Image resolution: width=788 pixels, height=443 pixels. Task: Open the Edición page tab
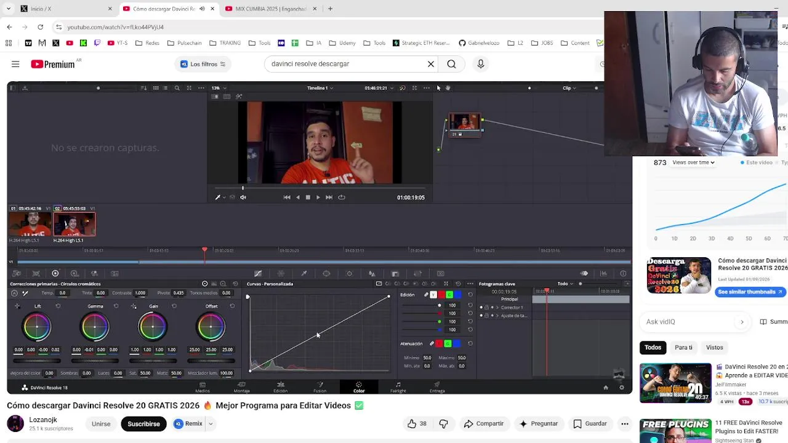click(280, 387)
